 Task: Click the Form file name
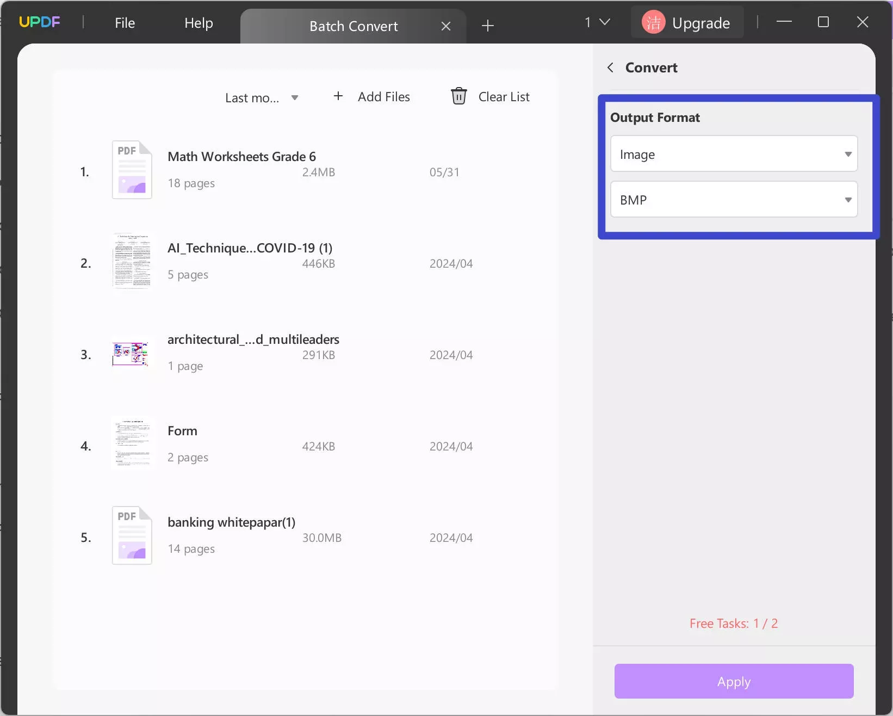(182, 431)
